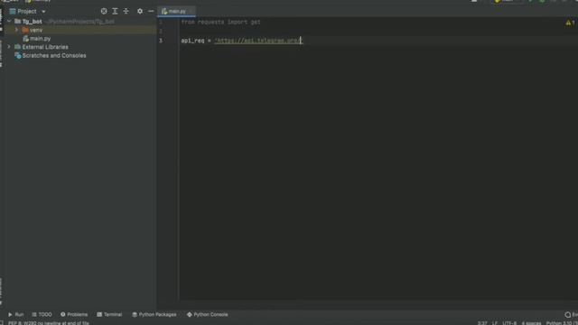This screenshot has height=325, width=578.
Task: Click the PEP 8 warning status message
Action: [49, 323]
